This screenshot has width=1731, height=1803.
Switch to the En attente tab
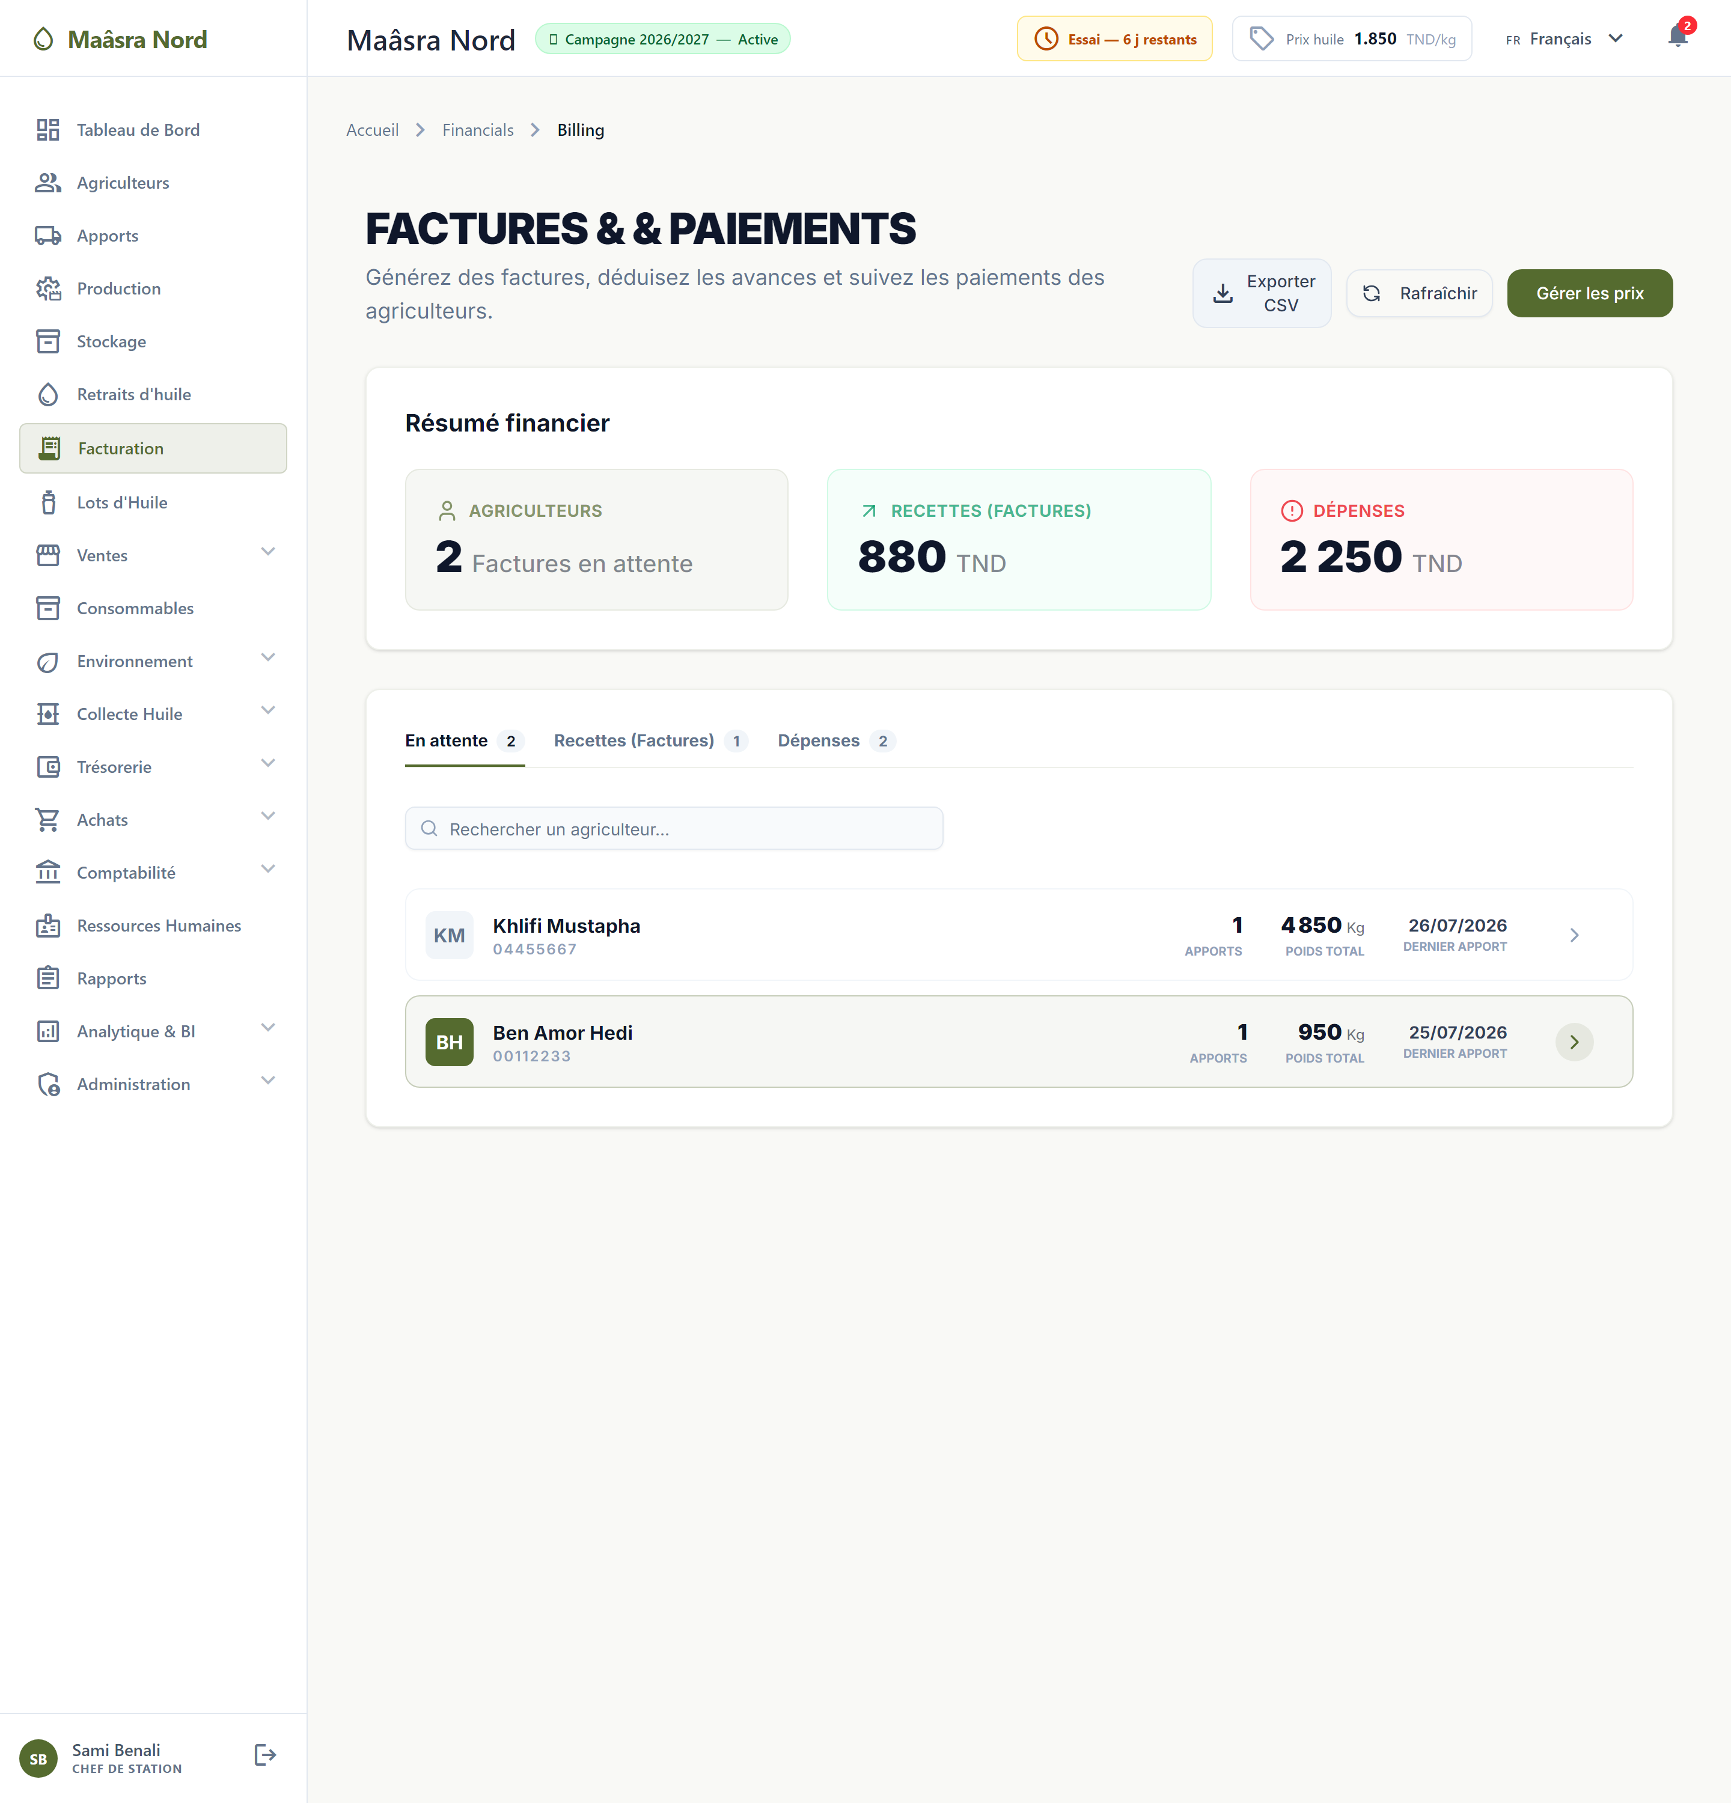coord(465,742)
